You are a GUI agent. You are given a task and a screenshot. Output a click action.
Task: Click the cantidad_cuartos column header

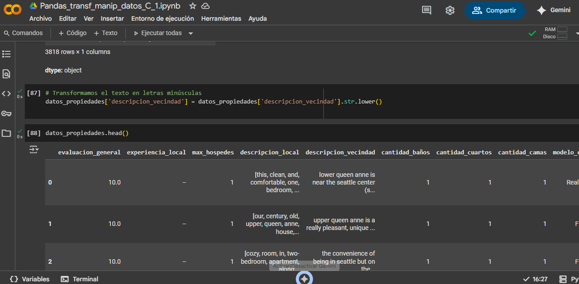click(464, 152)
